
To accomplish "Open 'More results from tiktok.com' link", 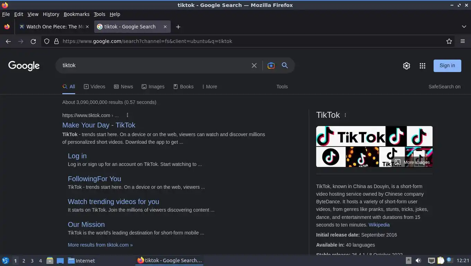I will click(100, 245).
